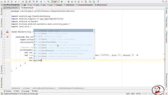This screenshot has width=168, height=95.
Task: Click the Replace icon next to Find
Action: [x=37, y=2]
